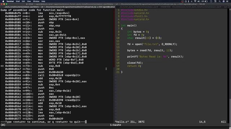Click the '#include<stdio.h>' line in vim
231x129 pixels.
(x=134, y=10)
